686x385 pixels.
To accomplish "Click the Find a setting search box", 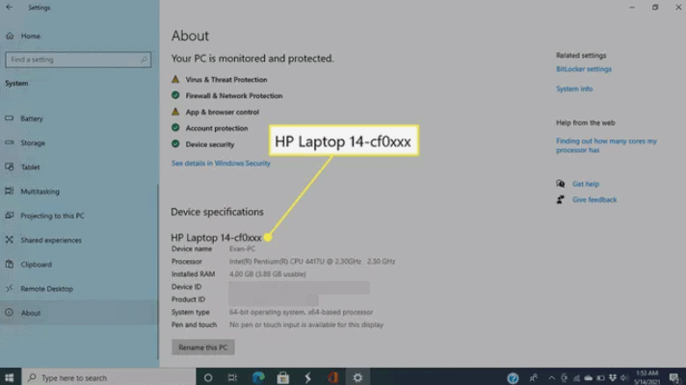I will [78, 60].
